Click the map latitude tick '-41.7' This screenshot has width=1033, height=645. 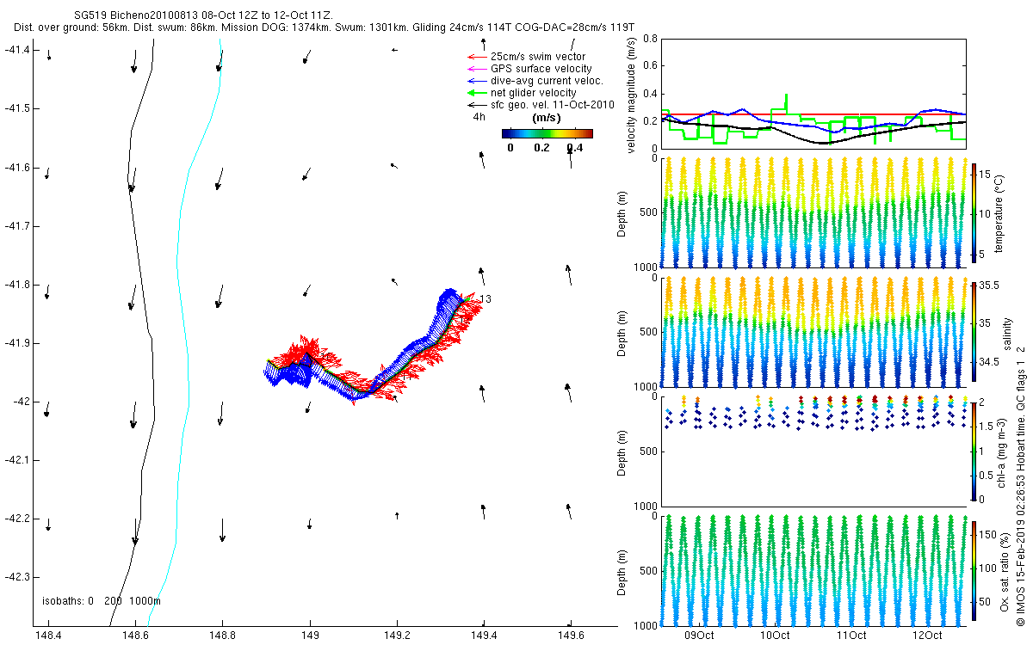point(16,225)
